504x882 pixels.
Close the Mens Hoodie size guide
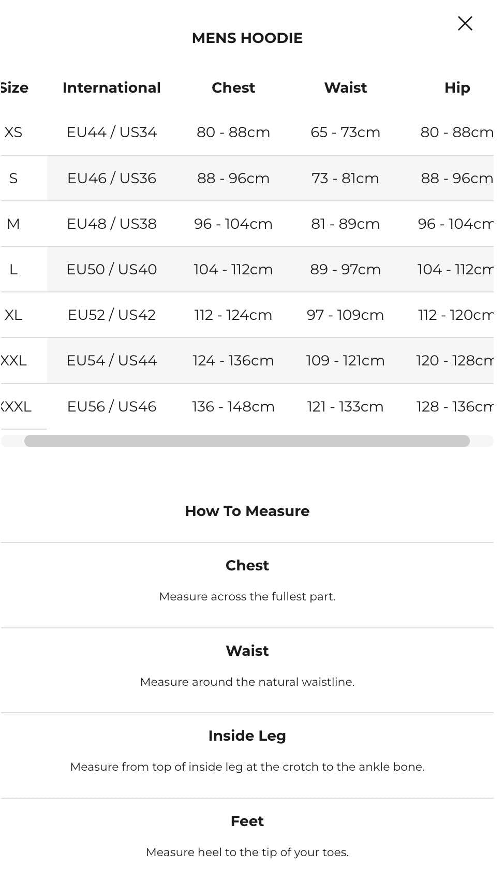465,23
